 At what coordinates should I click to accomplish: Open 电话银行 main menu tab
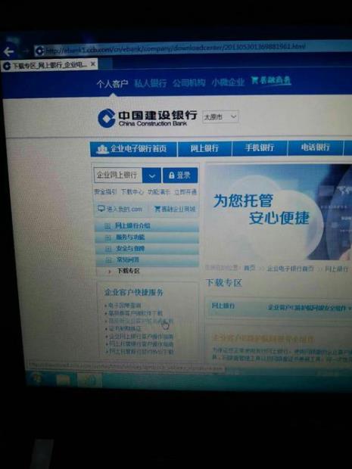coord(315,148)
